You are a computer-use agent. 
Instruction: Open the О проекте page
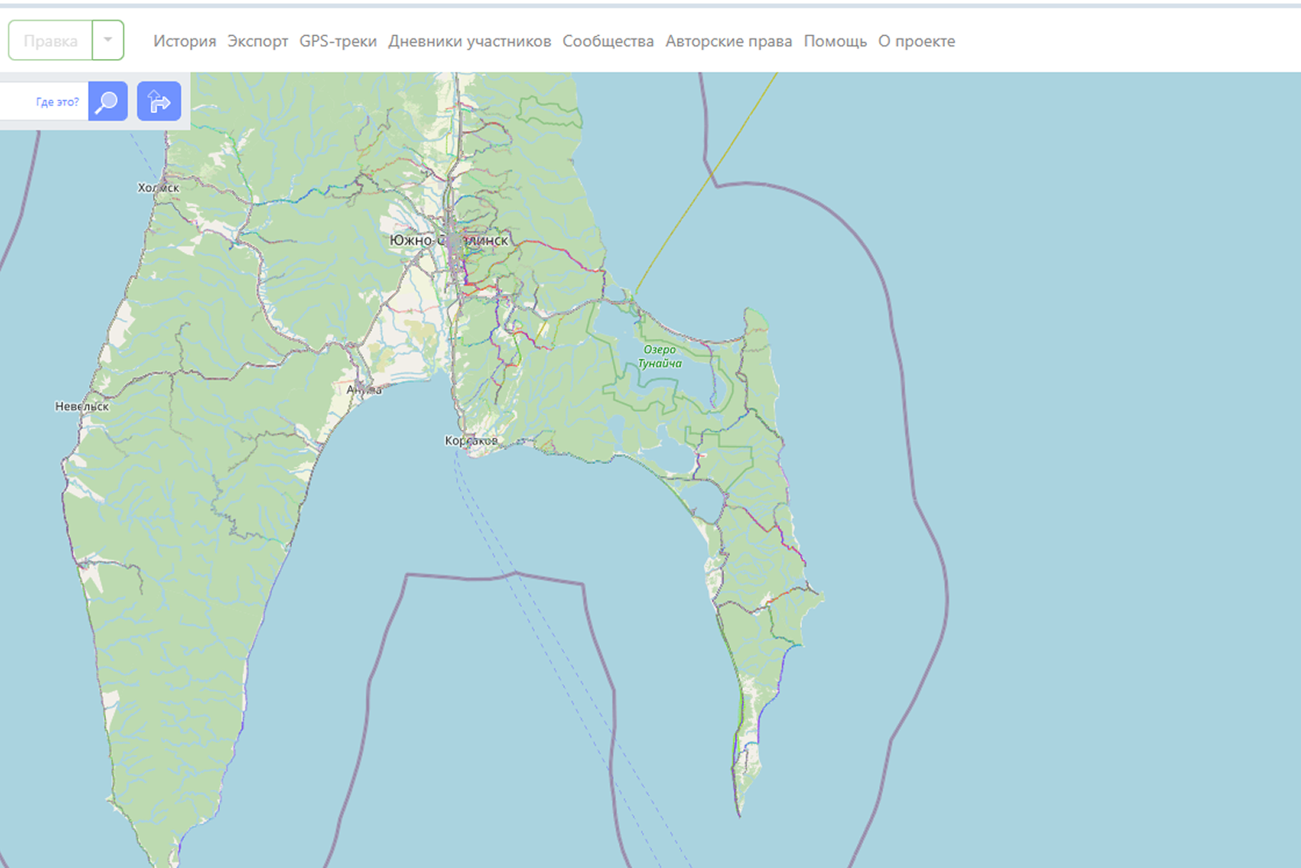[x=916, y=40]
